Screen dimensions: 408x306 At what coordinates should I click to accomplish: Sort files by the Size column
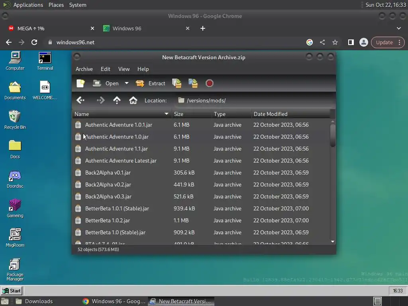[192, 114]
